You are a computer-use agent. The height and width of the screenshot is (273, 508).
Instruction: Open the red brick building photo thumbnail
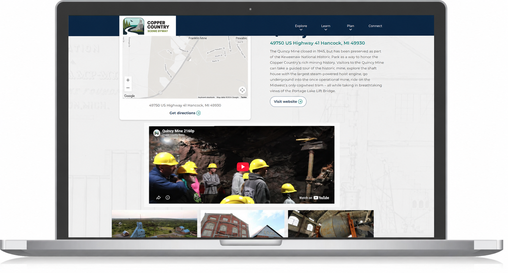[x=243, y=224]
